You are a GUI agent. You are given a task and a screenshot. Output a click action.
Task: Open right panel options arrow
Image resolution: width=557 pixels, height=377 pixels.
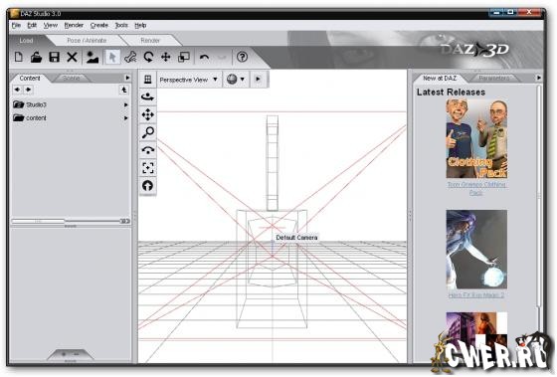(x=539, y=78)
